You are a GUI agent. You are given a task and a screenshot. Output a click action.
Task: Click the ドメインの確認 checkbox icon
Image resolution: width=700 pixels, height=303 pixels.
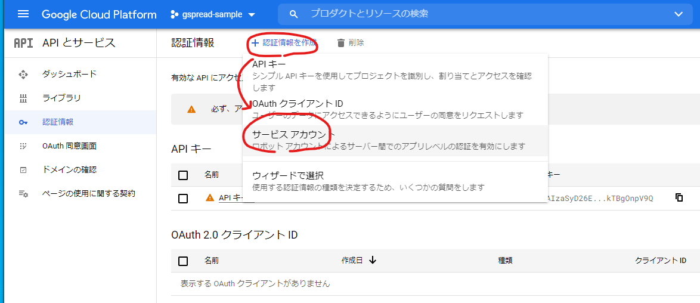[23, 170]
